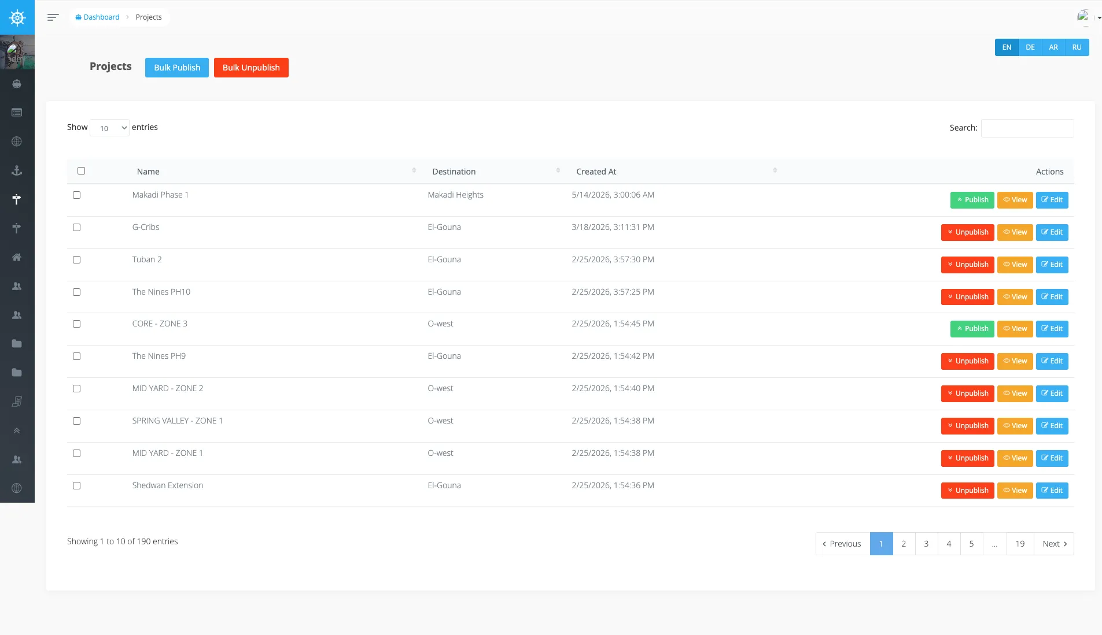Check the G-Cribs row checkbox
The height and width of the screenshot is (635, 1102).
pos(76,227)
